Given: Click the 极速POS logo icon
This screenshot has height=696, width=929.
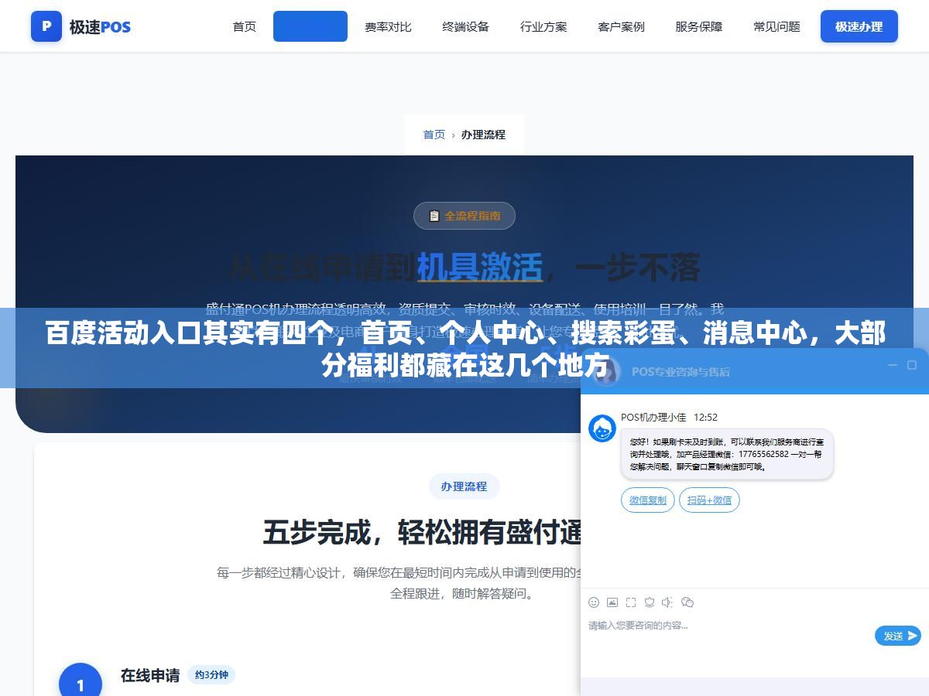Looking at the screenshot, I should (x=46, y=26).
